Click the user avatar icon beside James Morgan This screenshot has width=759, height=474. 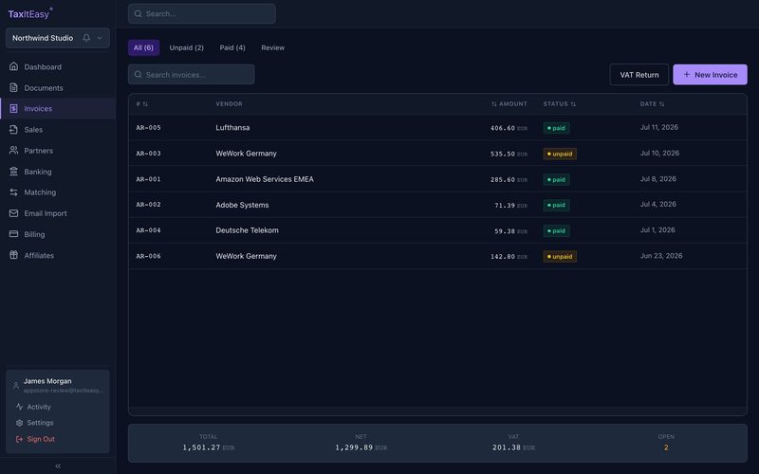[16, 386]
